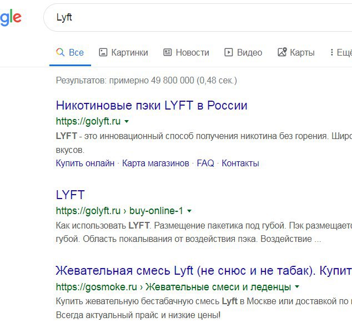Open the Купить онлайн sitelink

point(85,163)
